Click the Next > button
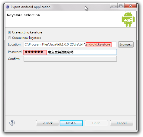 point(71,123)
